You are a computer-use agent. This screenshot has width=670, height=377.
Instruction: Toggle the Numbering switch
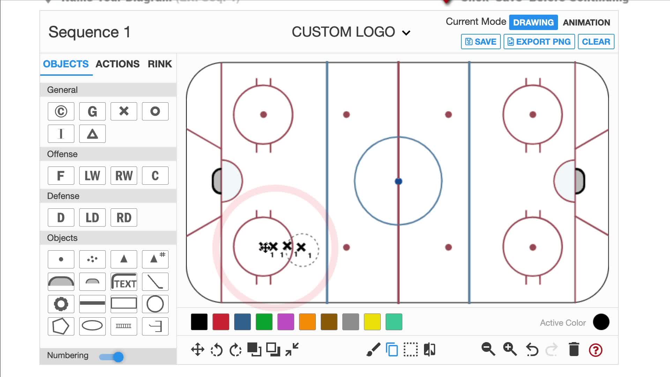click(112, 357)
